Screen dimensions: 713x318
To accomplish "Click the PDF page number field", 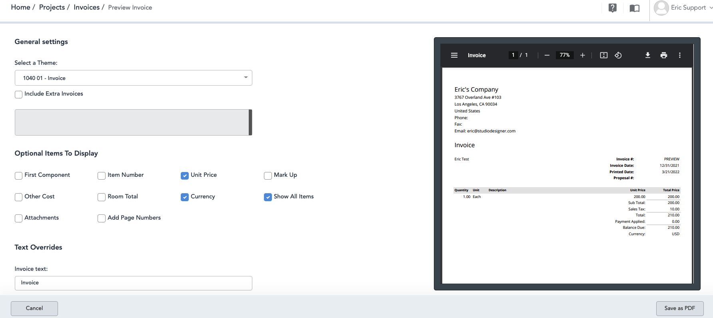I will coord(513,55).
